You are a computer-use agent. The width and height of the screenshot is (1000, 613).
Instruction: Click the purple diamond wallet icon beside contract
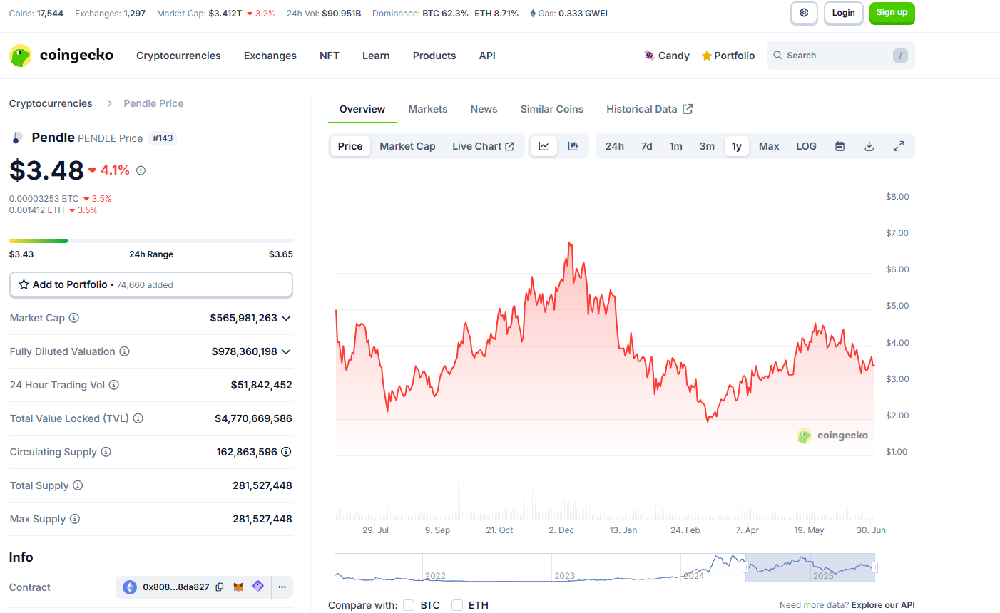(258, 587)
